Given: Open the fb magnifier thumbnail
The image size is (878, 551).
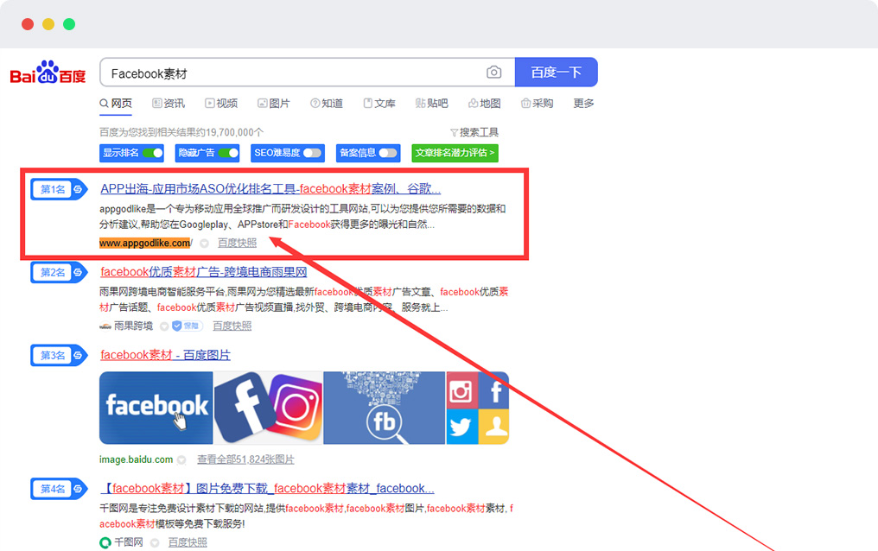Looking at the screenshot, I should coord(384,408).
